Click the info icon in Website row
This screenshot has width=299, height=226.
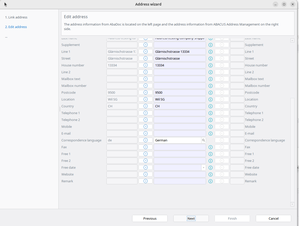[x=210, y=174]
